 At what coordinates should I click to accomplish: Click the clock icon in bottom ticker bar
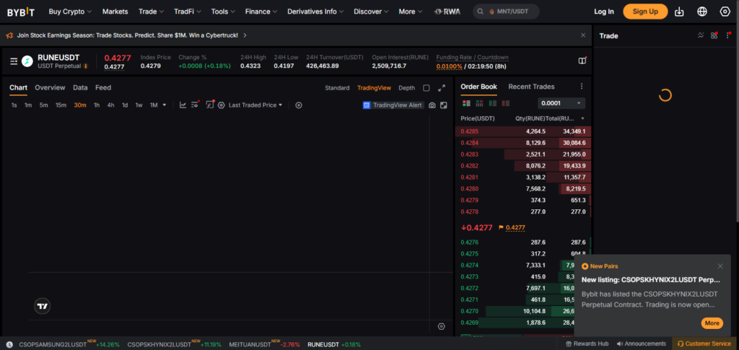click(x=9, y=344)
